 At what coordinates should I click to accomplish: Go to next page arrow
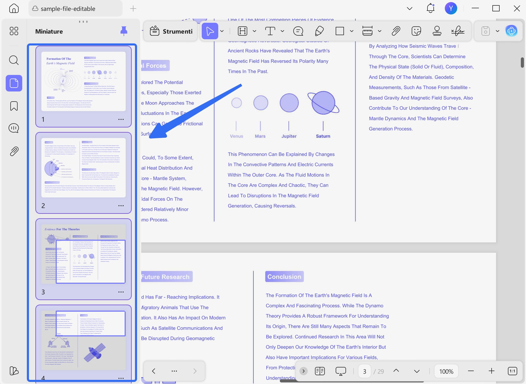click(x=417, y=371)
